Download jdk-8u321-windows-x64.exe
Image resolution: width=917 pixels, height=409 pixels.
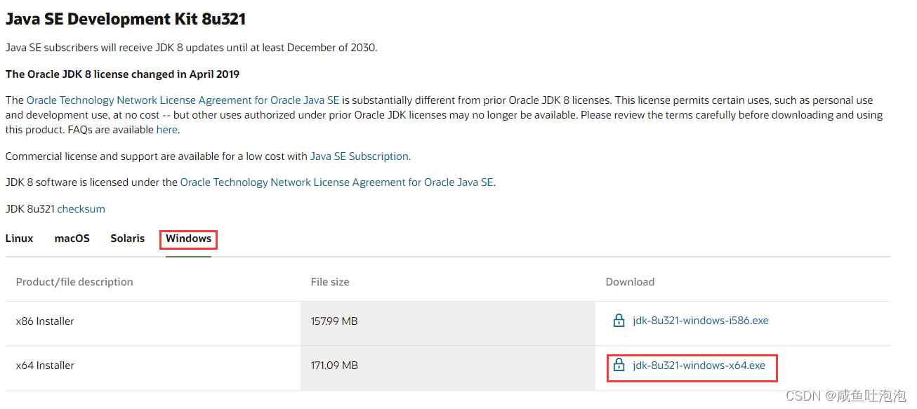tap(699, 365)
